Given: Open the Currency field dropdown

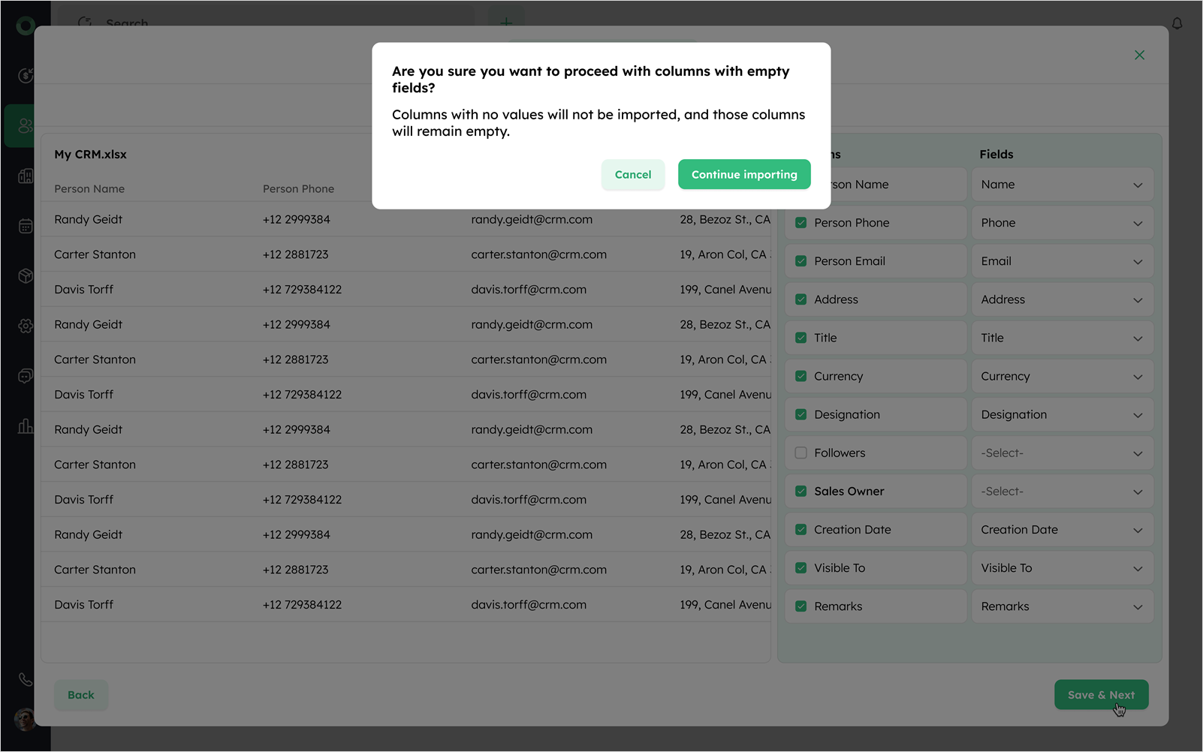Looking at the screenshot, I should [x=1062, y=377].
